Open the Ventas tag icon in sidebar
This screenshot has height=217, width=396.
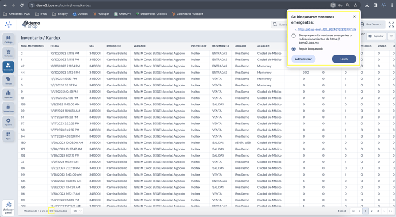point(8,81)
